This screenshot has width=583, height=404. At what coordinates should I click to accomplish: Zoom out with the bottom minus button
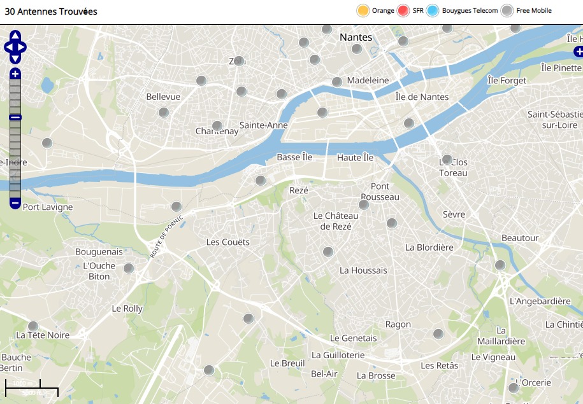tap(15, 203)
